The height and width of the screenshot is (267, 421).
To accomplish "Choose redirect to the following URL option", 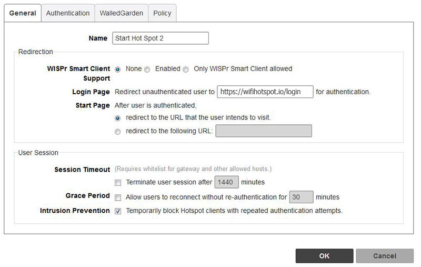I will [x=117, y=132].
